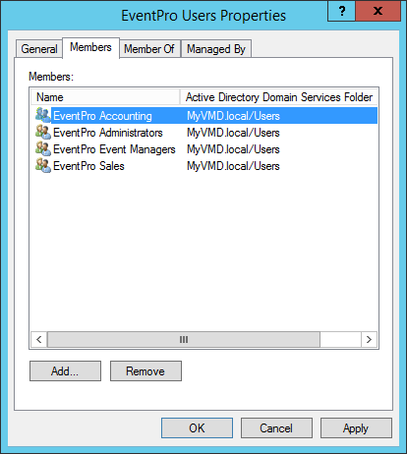Cancel the properties dialog
Viewport: 407px width, 454px height.
click(x=276, y=427)
